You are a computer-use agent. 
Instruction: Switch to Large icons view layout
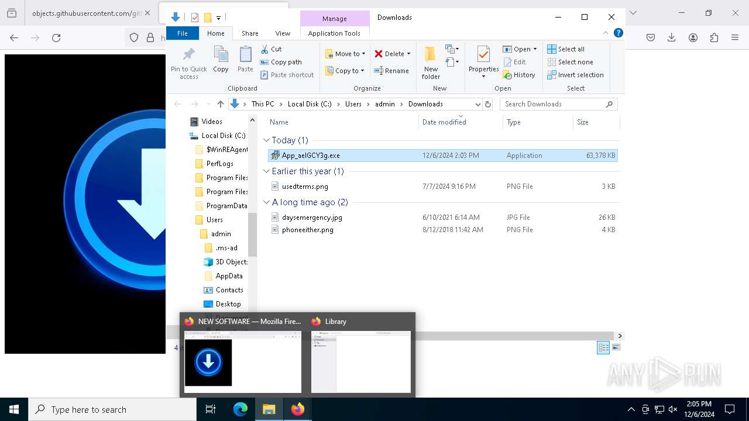(x=616, y=347)
